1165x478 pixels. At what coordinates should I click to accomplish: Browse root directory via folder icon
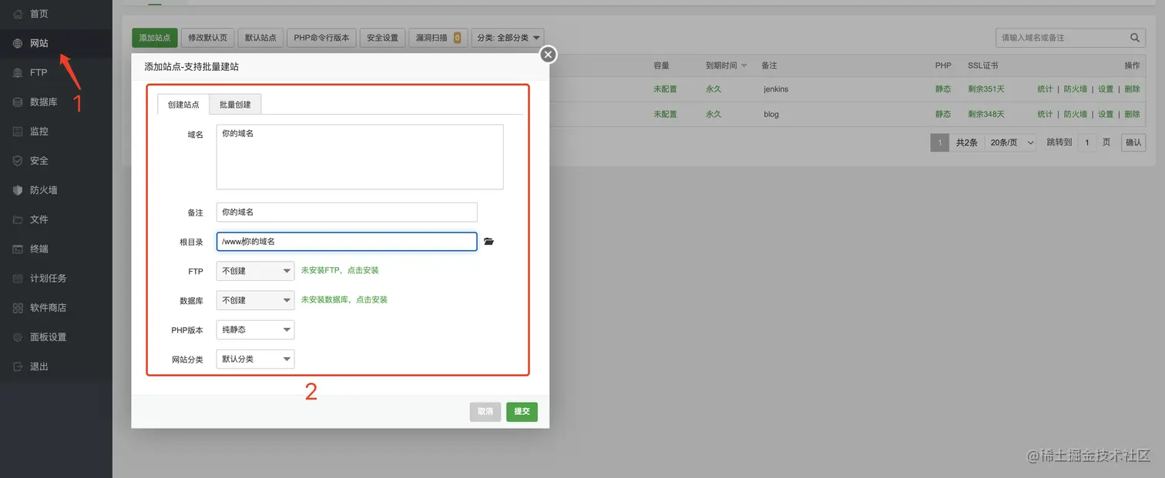coord(488,242)
